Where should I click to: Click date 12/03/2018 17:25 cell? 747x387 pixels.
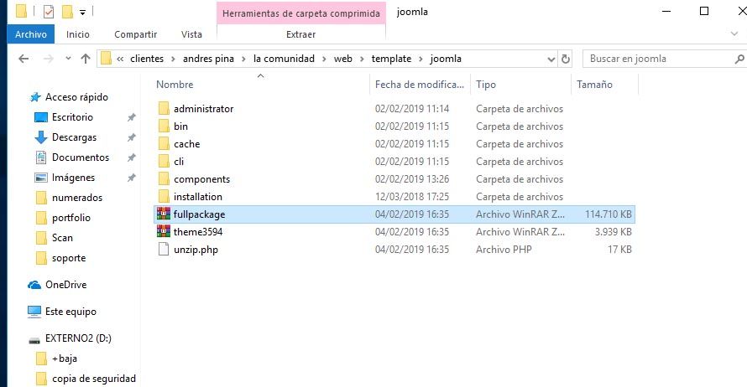click(x=412, y=196)
